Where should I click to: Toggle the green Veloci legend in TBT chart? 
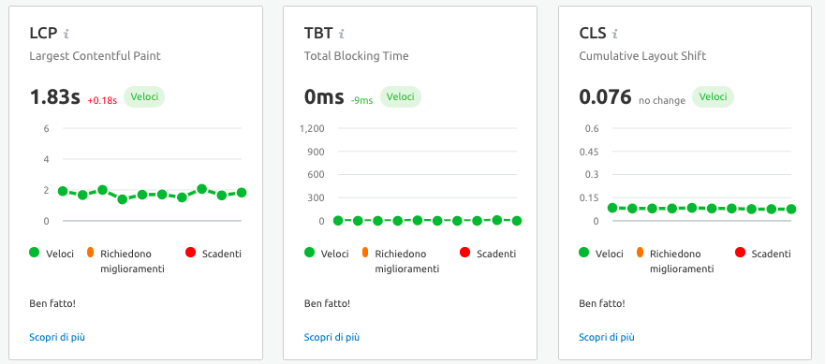click(327, 254)
